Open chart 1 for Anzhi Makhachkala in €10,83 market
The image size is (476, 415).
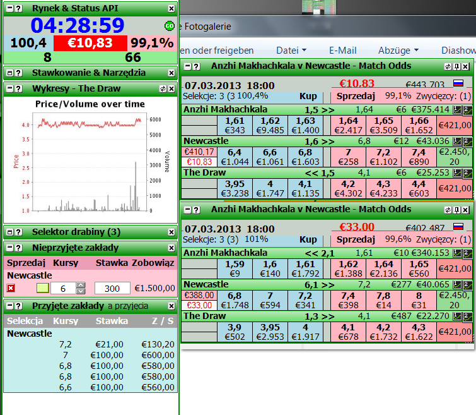[457, 110]
